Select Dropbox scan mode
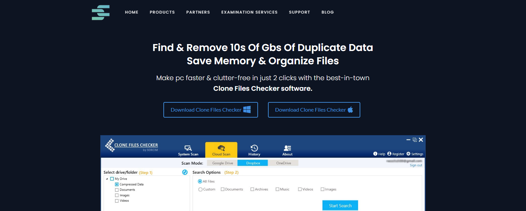The image size is (526, 211). pos(253,163)
